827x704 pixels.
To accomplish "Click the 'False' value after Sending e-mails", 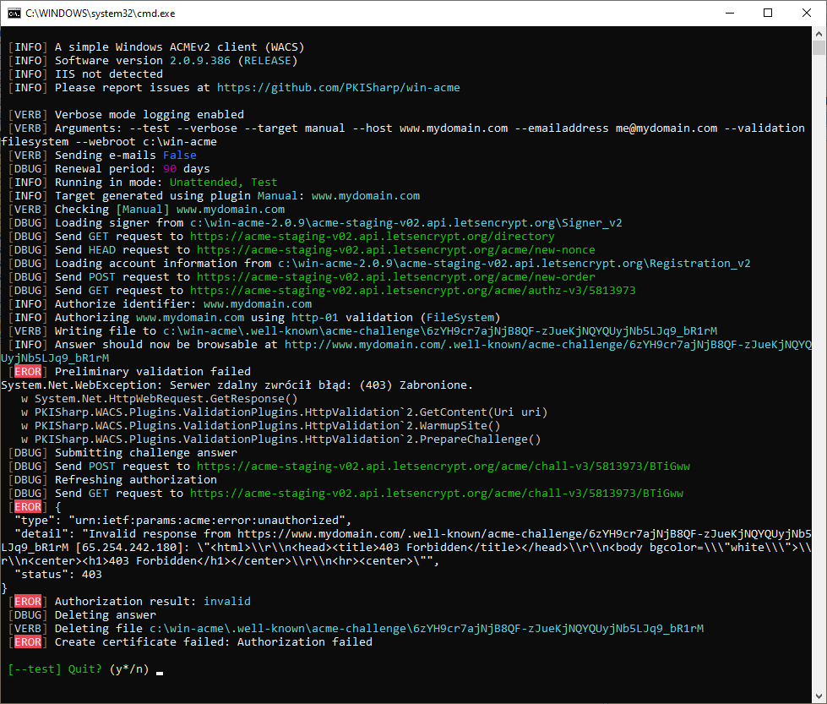I will pyautogui.click(x=179, y=156).
